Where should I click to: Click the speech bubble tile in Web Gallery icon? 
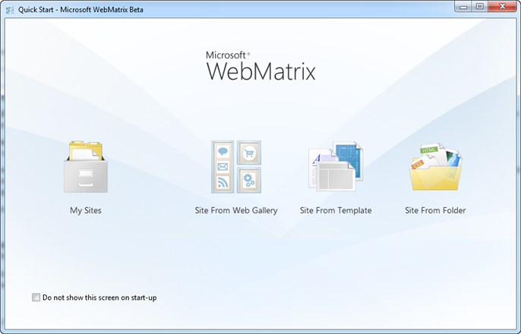[x=223, y=153]
